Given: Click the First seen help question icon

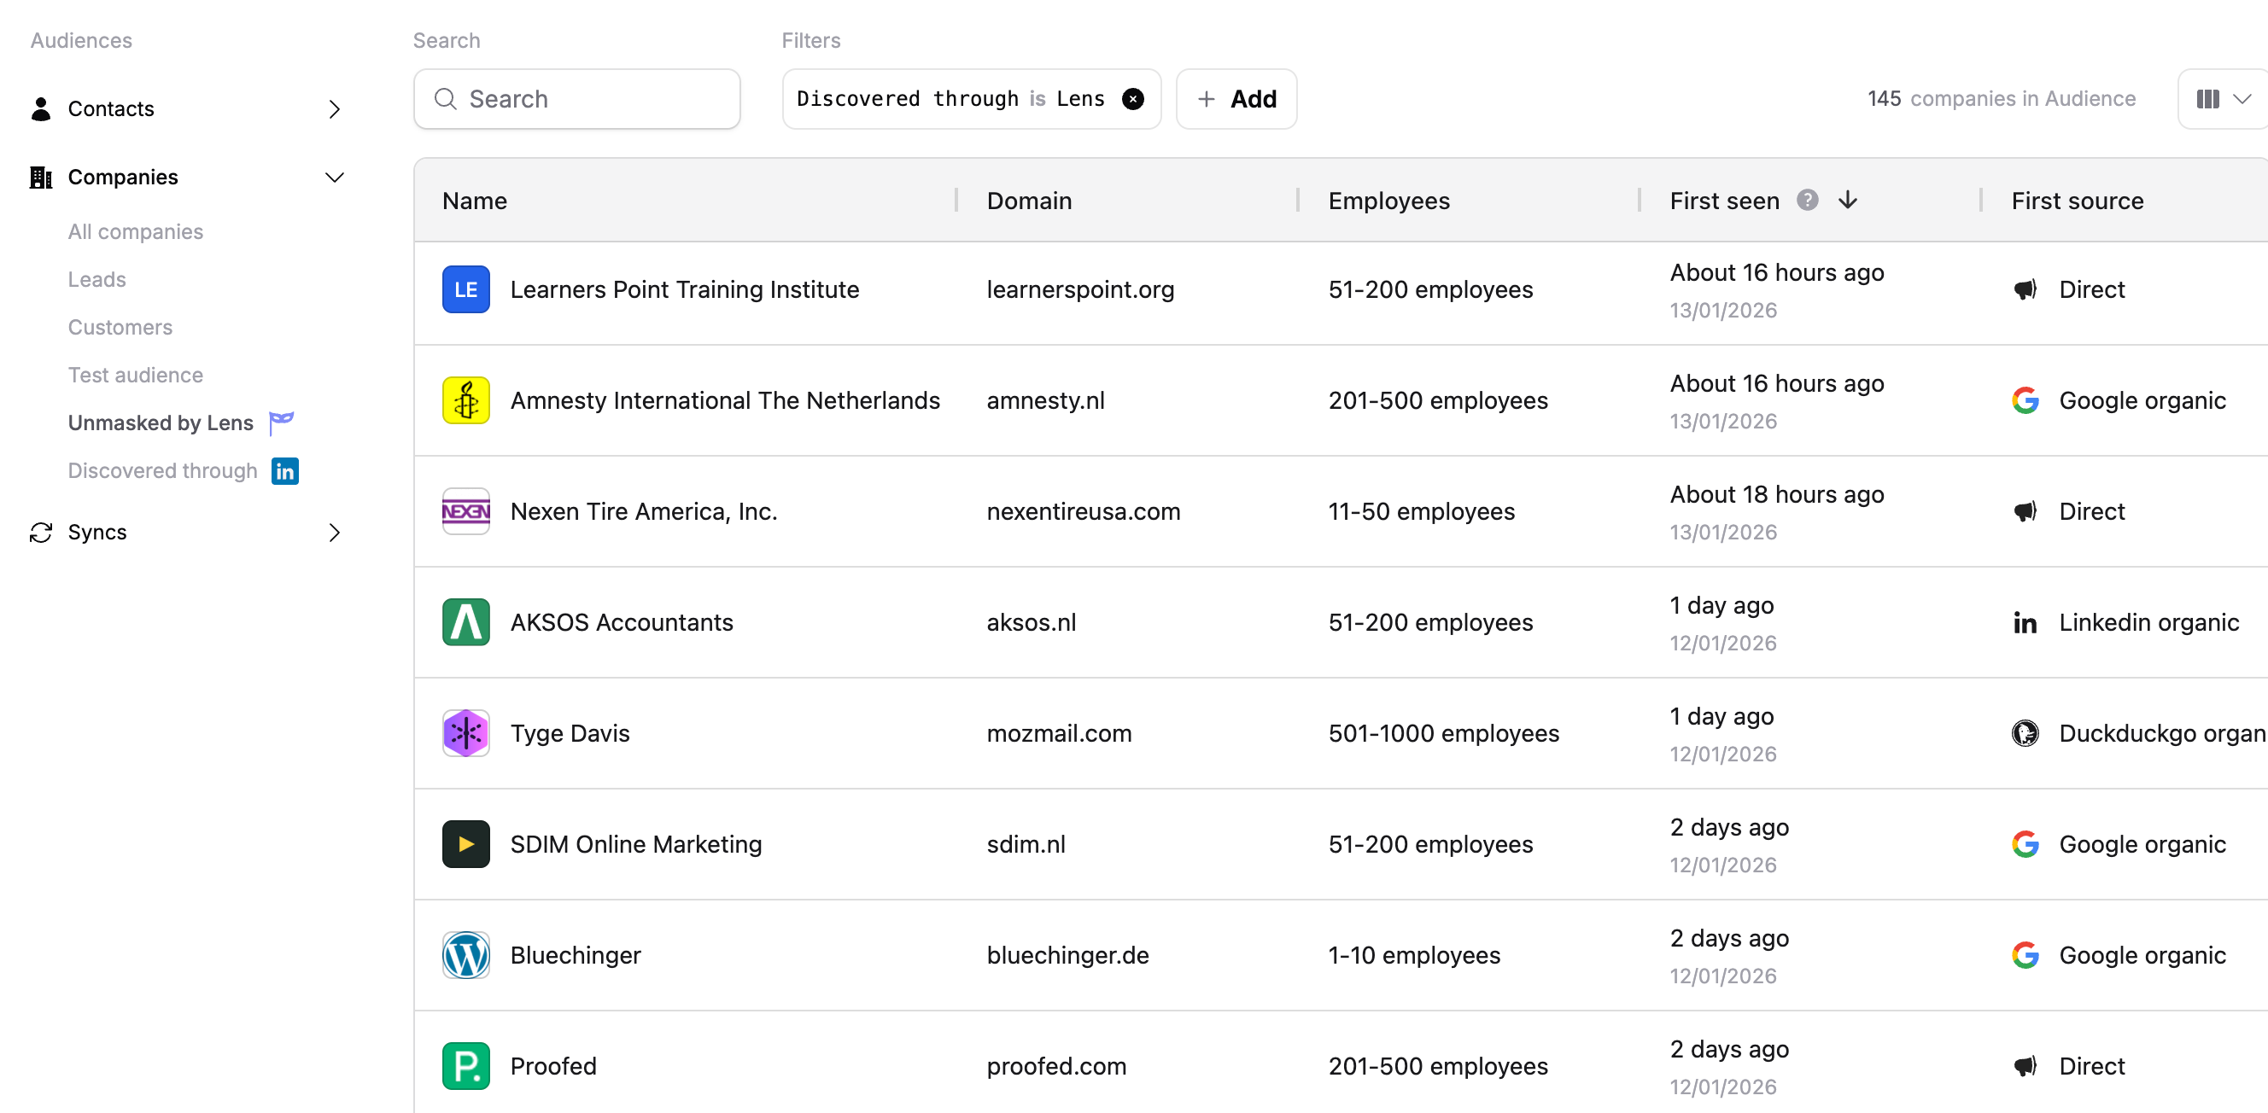Looking at the screenshot, I should coord(1808,200).
